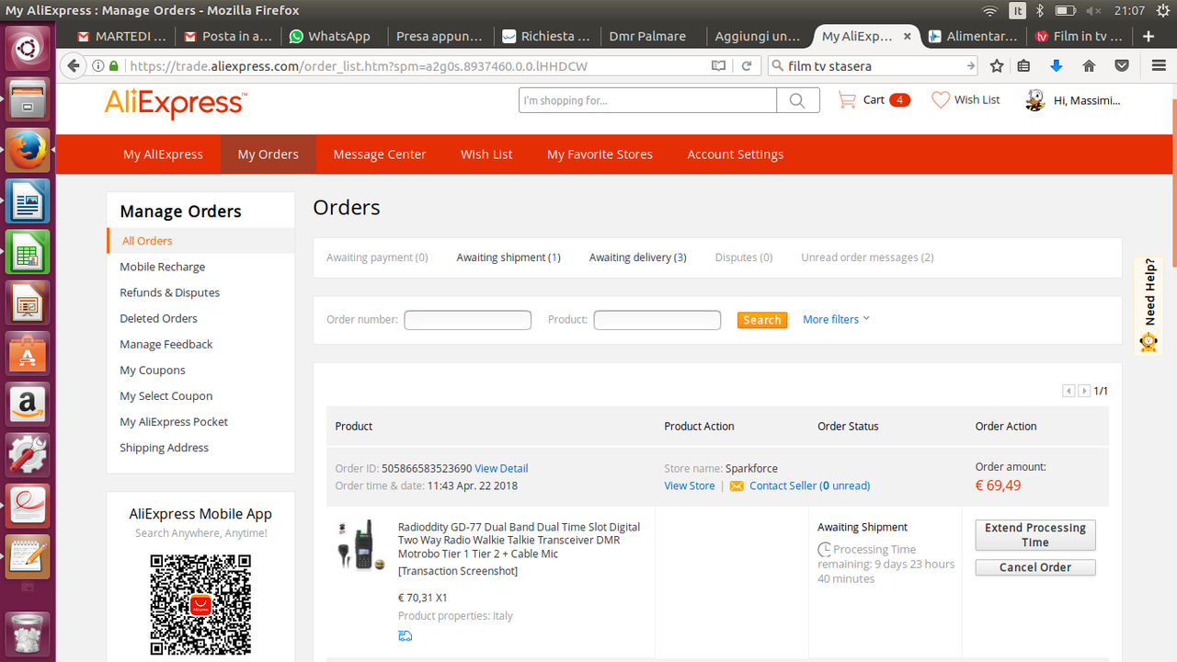Toggle Reader View in the address bar
This screenshot has height=662, width=1177.
pos(718,66)
